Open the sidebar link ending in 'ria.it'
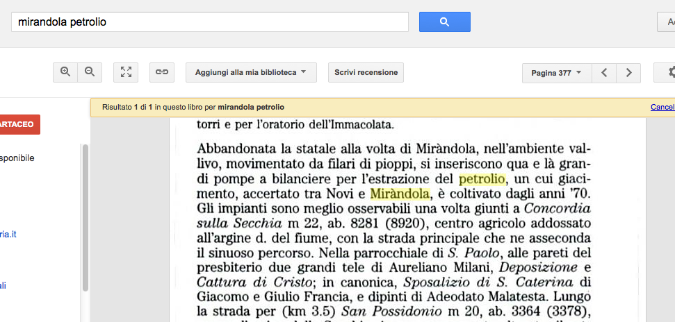This screenshot has height=322, width=675. coord(8,235)
